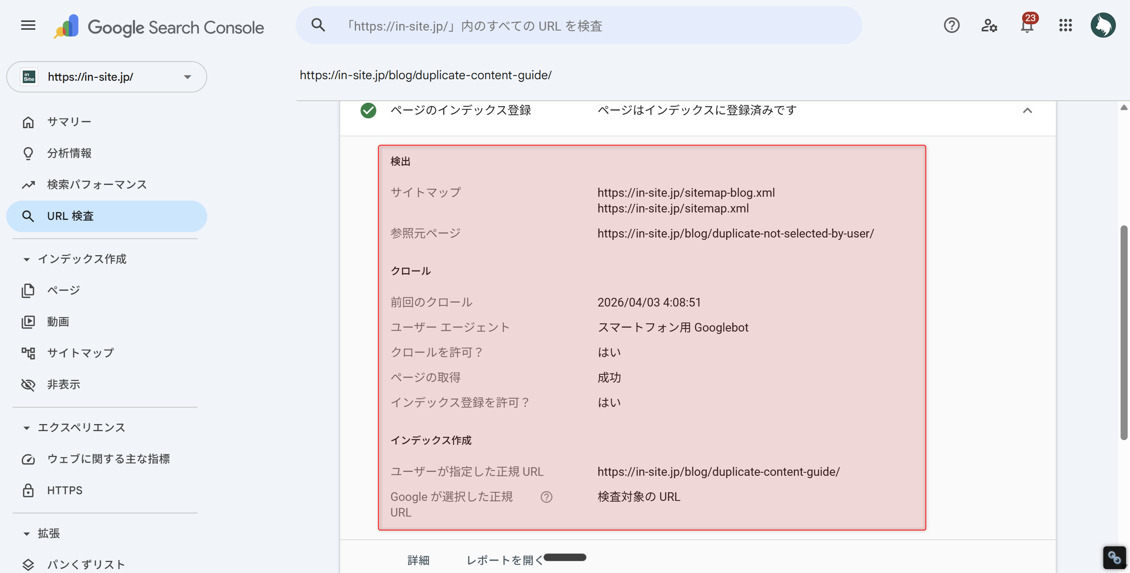1130x573 pixels.
Task: Open the Google apps grid
Action: [1065, 25]
